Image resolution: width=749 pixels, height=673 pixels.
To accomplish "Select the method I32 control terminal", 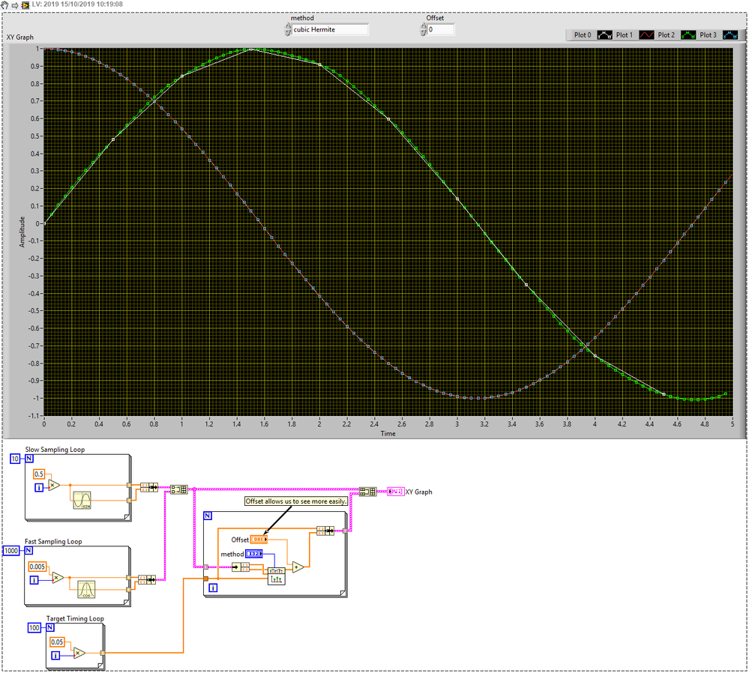I will tap(254, 554).
